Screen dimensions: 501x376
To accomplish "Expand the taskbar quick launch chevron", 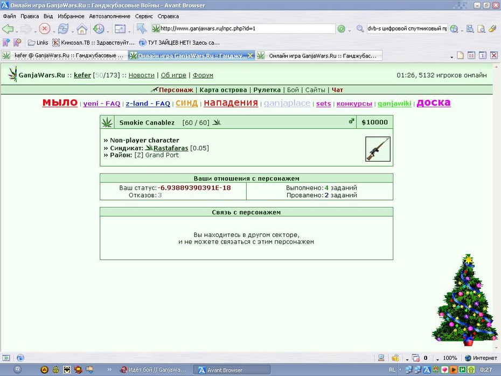I will click(109, 370).
